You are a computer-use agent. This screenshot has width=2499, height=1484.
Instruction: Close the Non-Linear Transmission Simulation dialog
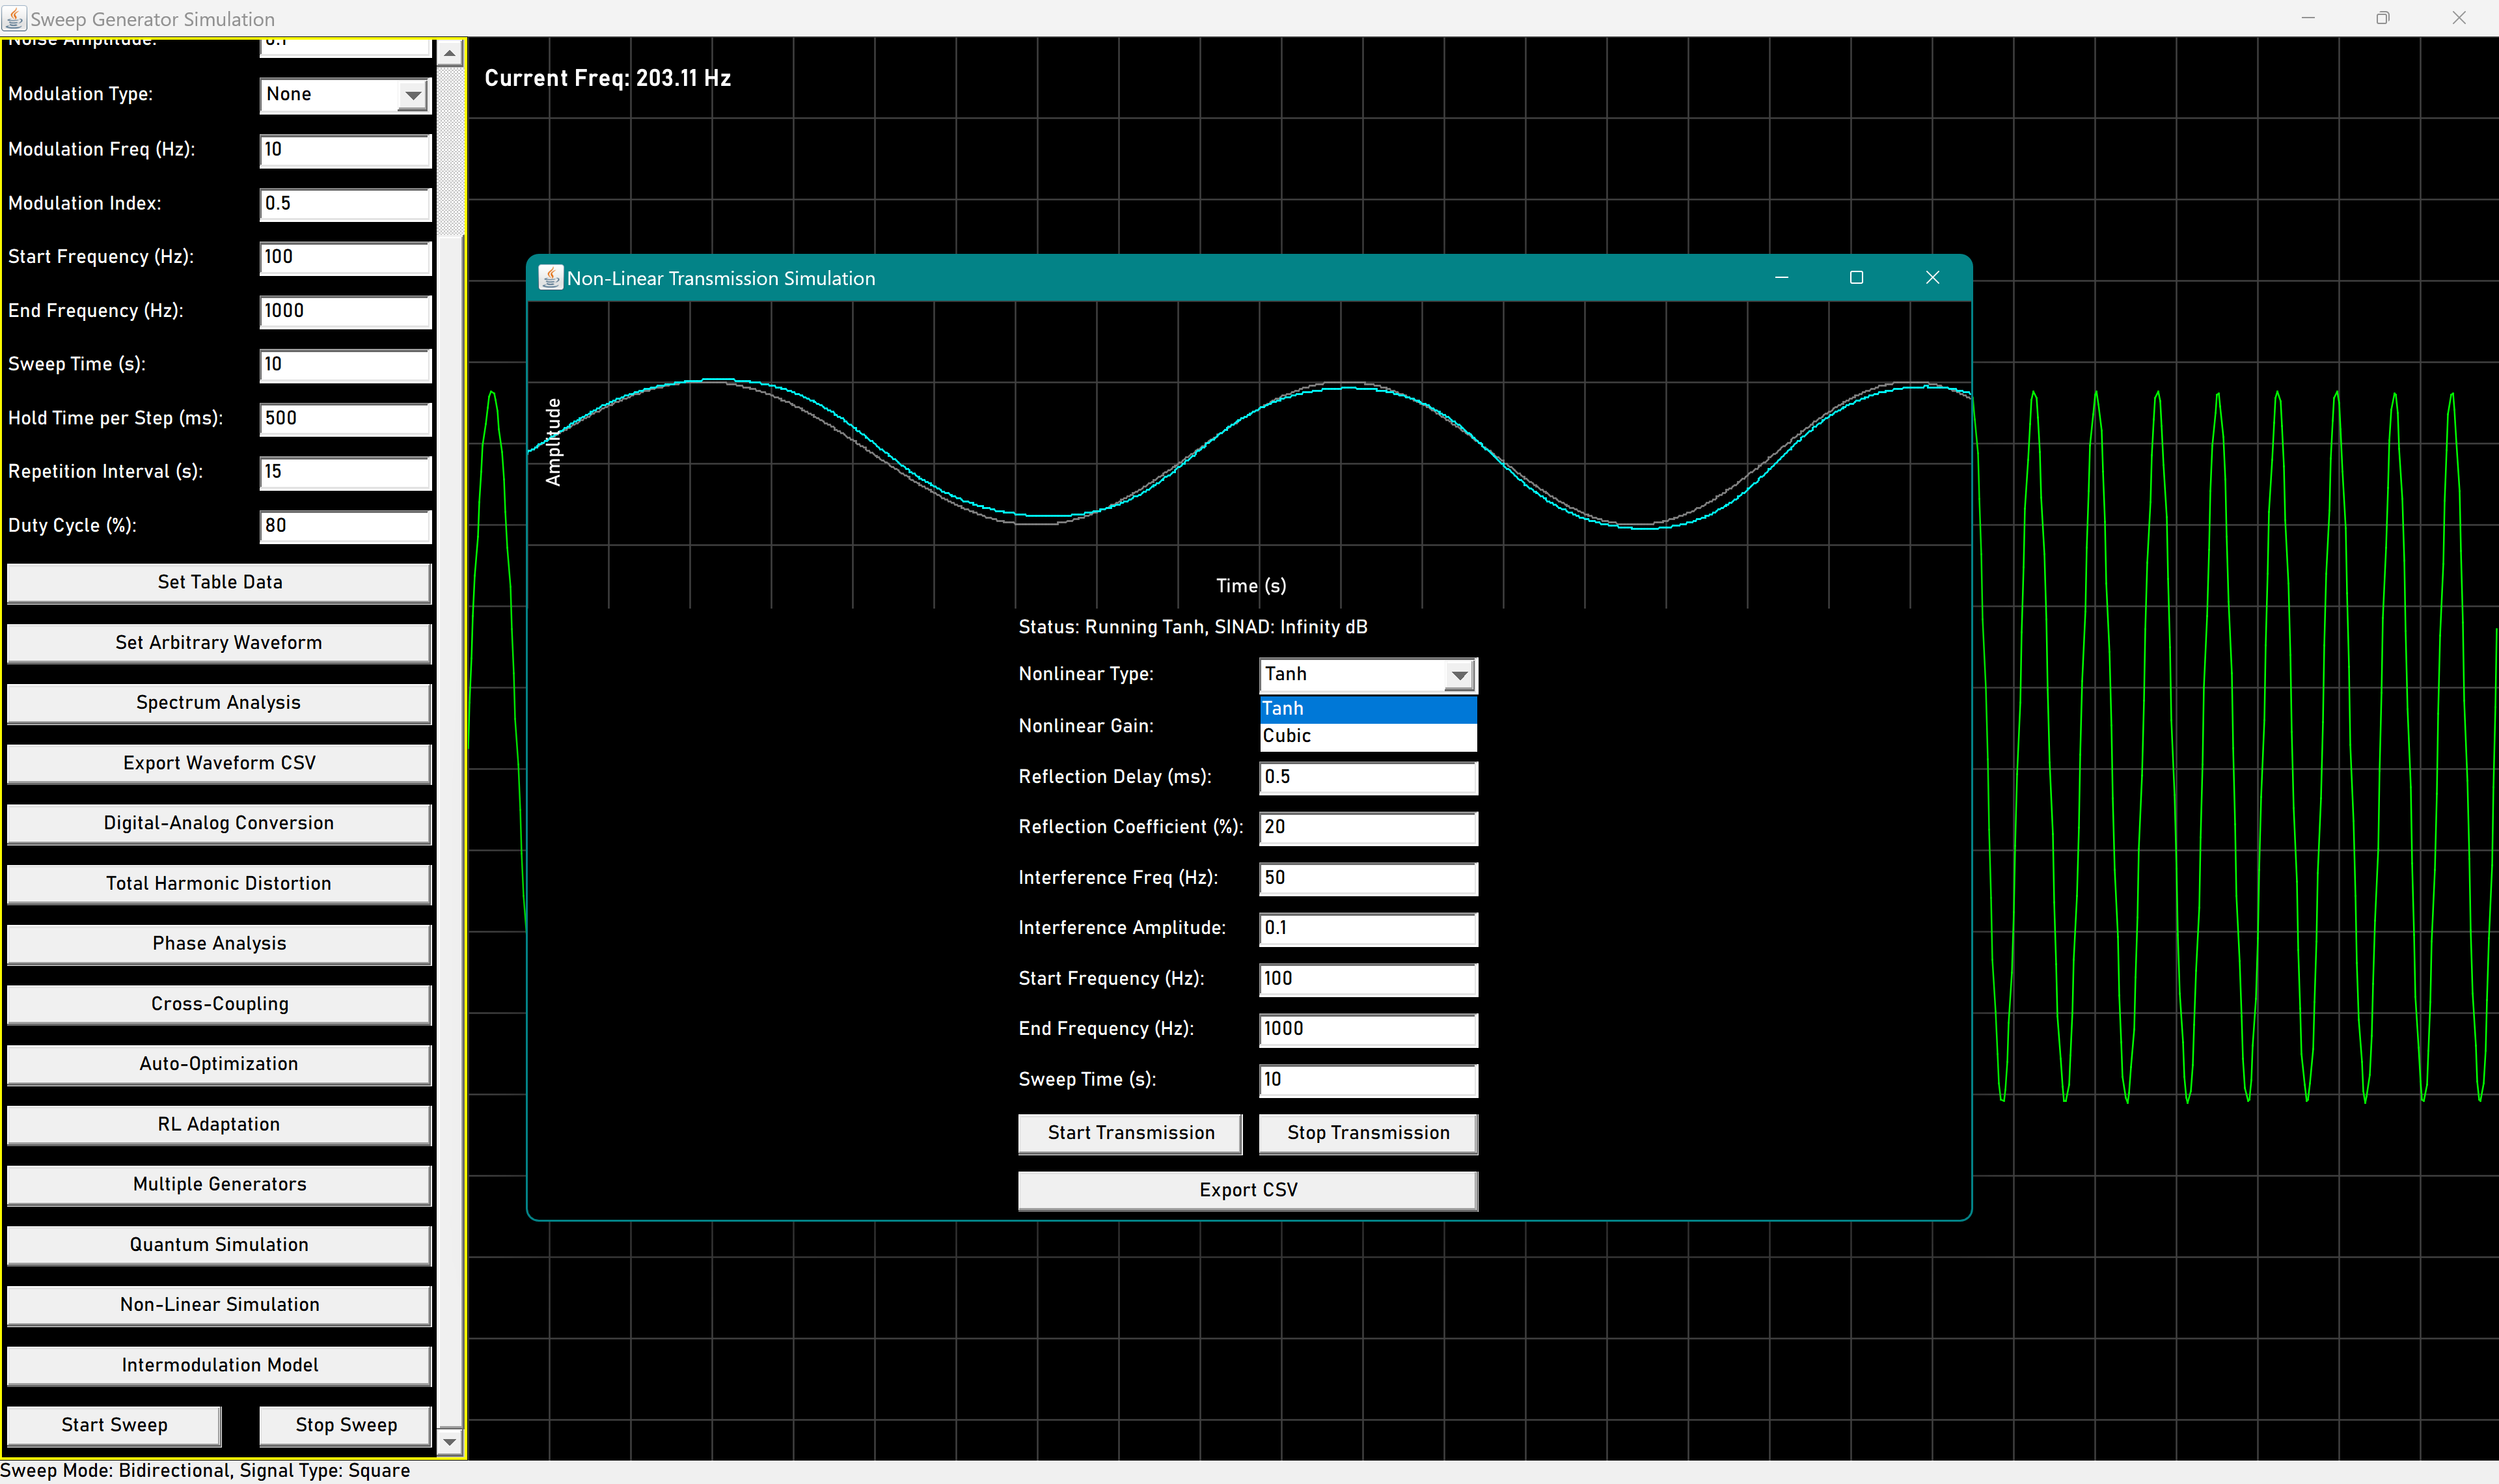1932,278
